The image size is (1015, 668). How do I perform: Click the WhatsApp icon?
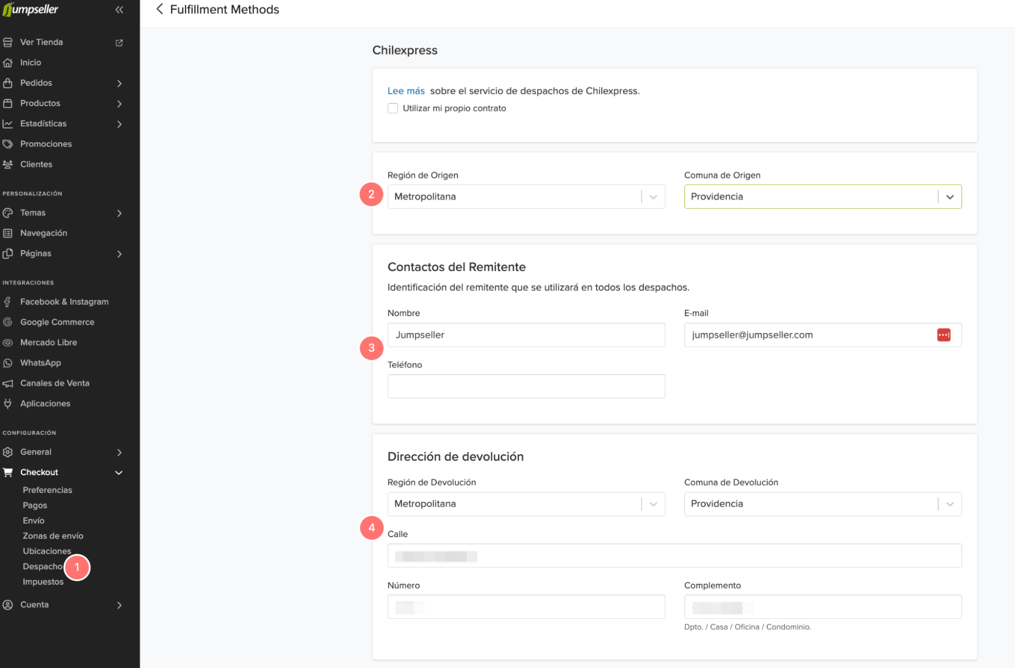8,363
